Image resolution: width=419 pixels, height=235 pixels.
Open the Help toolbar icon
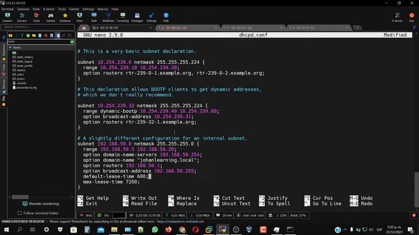coord(166,18)
